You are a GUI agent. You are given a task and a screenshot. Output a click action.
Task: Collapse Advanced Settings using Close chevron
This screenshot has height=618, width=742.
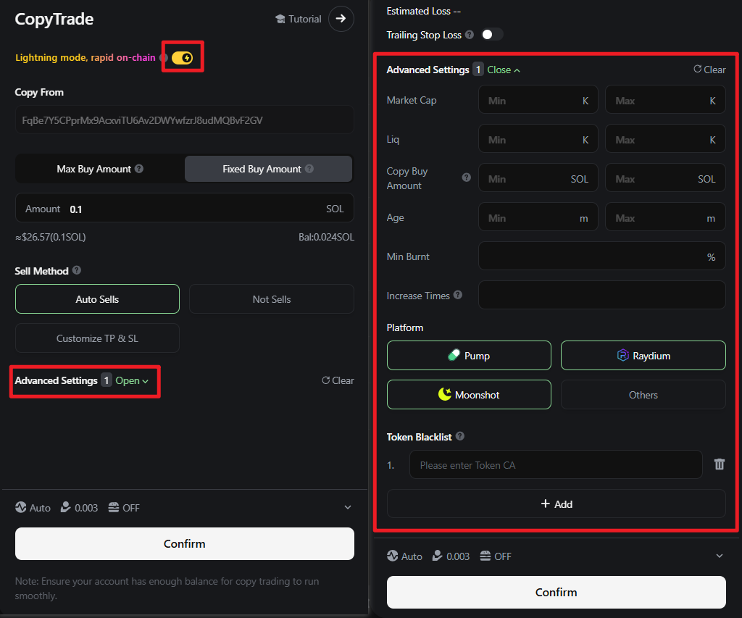click(504, 70)
